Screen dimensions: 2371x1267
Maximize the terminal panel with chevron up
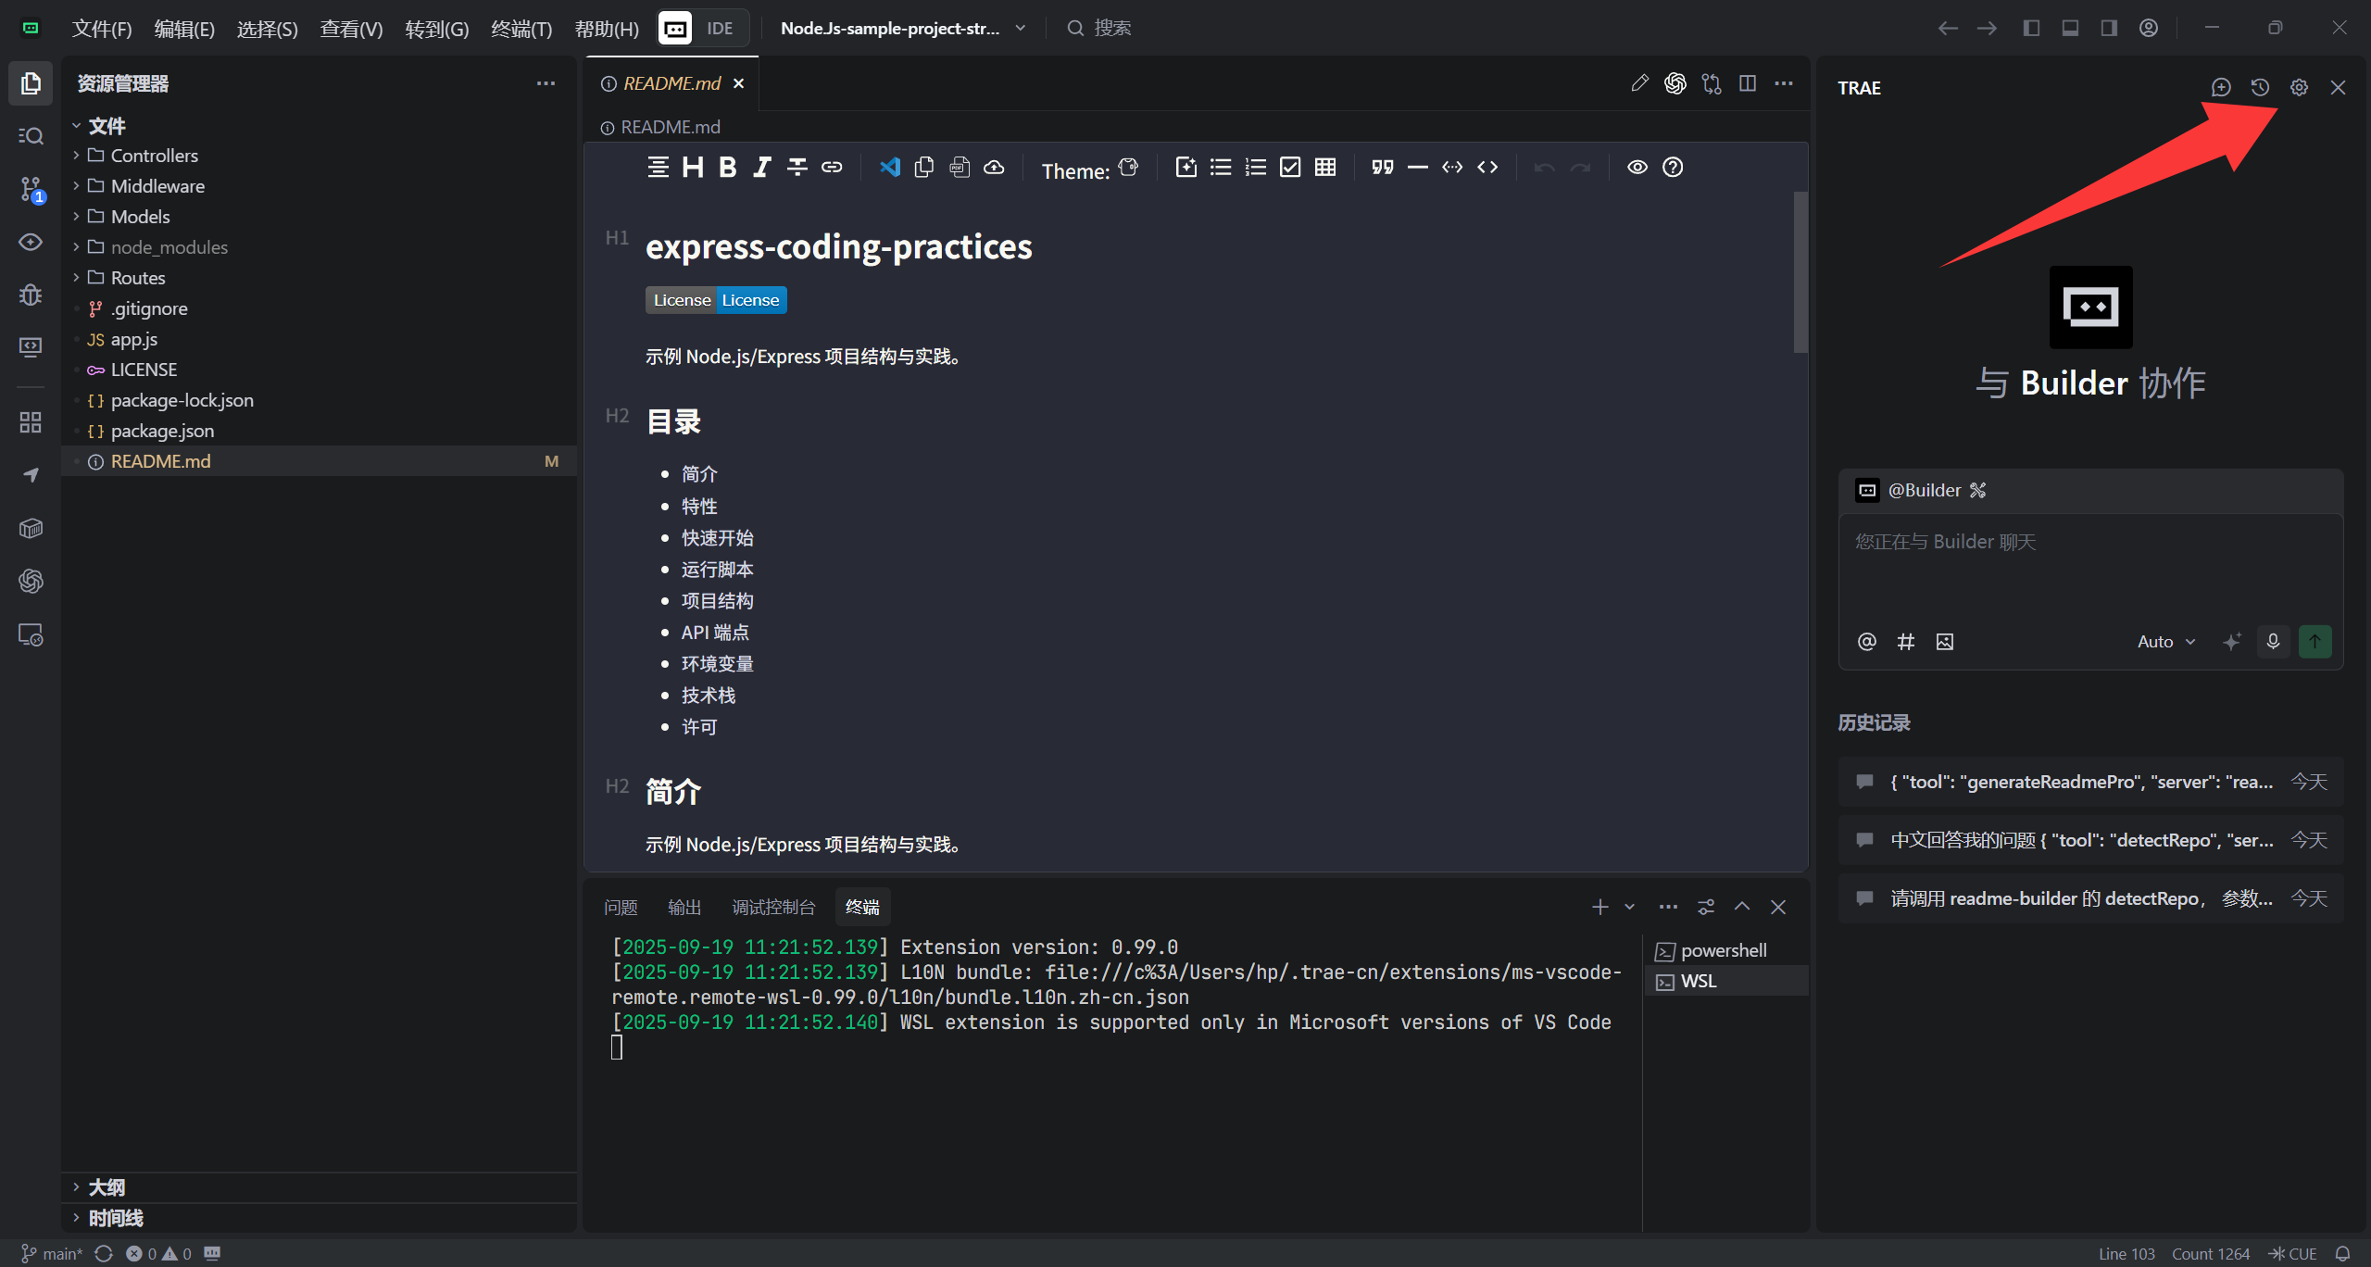1742,907
